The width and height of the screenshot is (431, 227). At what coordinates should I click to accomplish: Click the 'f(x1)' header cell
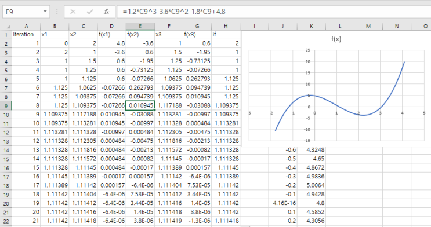point(111,34)
